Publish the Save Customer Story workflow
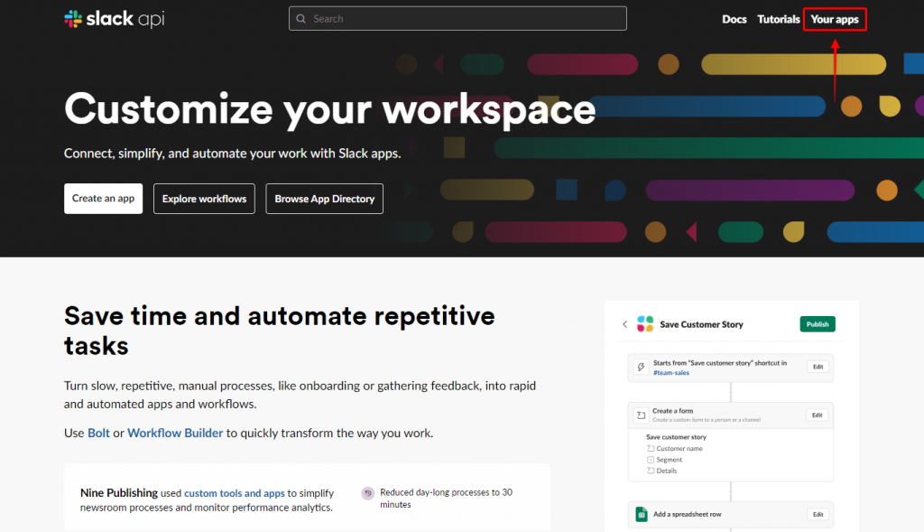 [x=817, y=323]
